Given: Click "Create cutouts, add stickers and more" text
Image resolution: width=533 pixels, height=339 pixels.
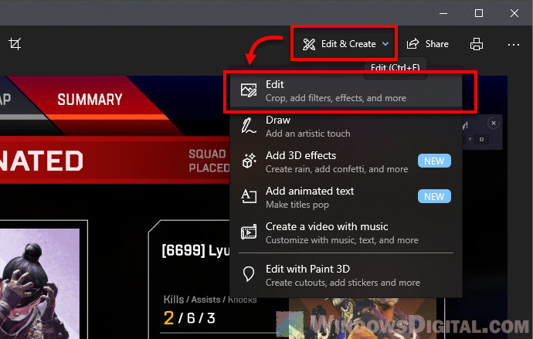Looking at the screenshot, I should coord(343,283).
